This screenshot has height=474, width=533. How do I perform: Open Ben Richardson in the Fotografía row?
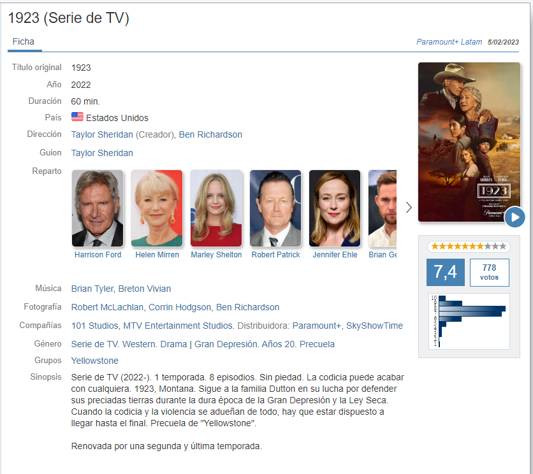[x=248, y=307]
